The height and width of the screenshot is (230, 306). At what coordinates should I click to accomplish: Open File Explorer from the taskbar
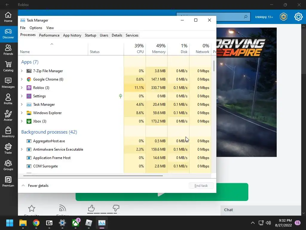pos(23,223)
